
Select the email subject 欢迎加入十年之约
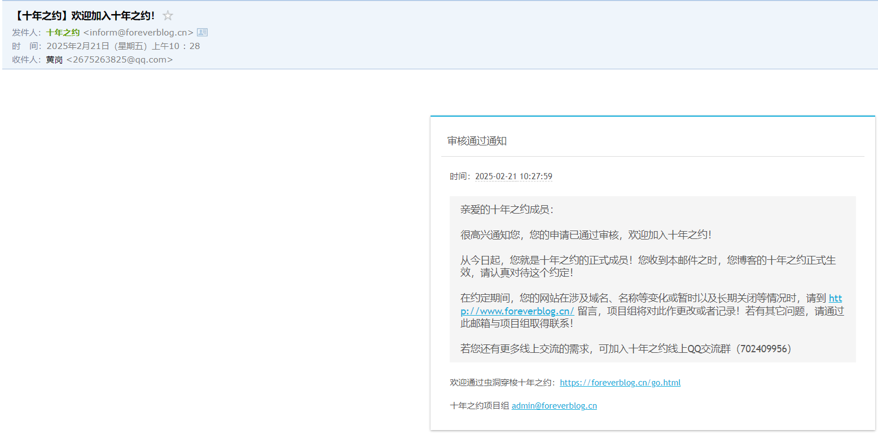(83, 16)
